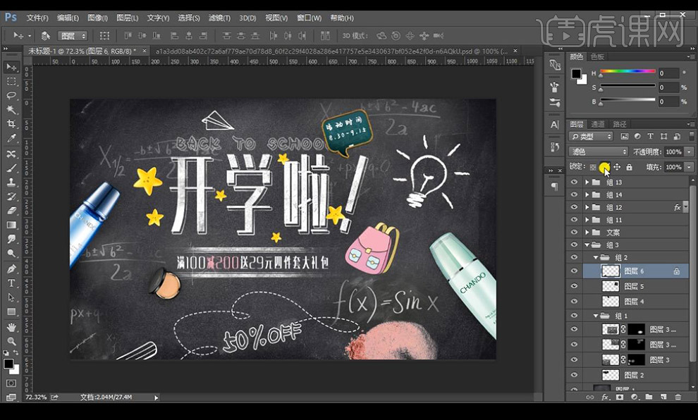
Task: Switch to the 色板 tab
Action: [597, 56]
